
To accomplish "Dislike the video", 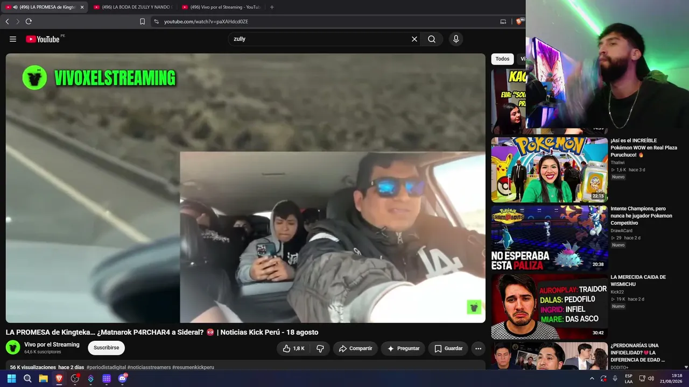I will (x=320, y=348).
